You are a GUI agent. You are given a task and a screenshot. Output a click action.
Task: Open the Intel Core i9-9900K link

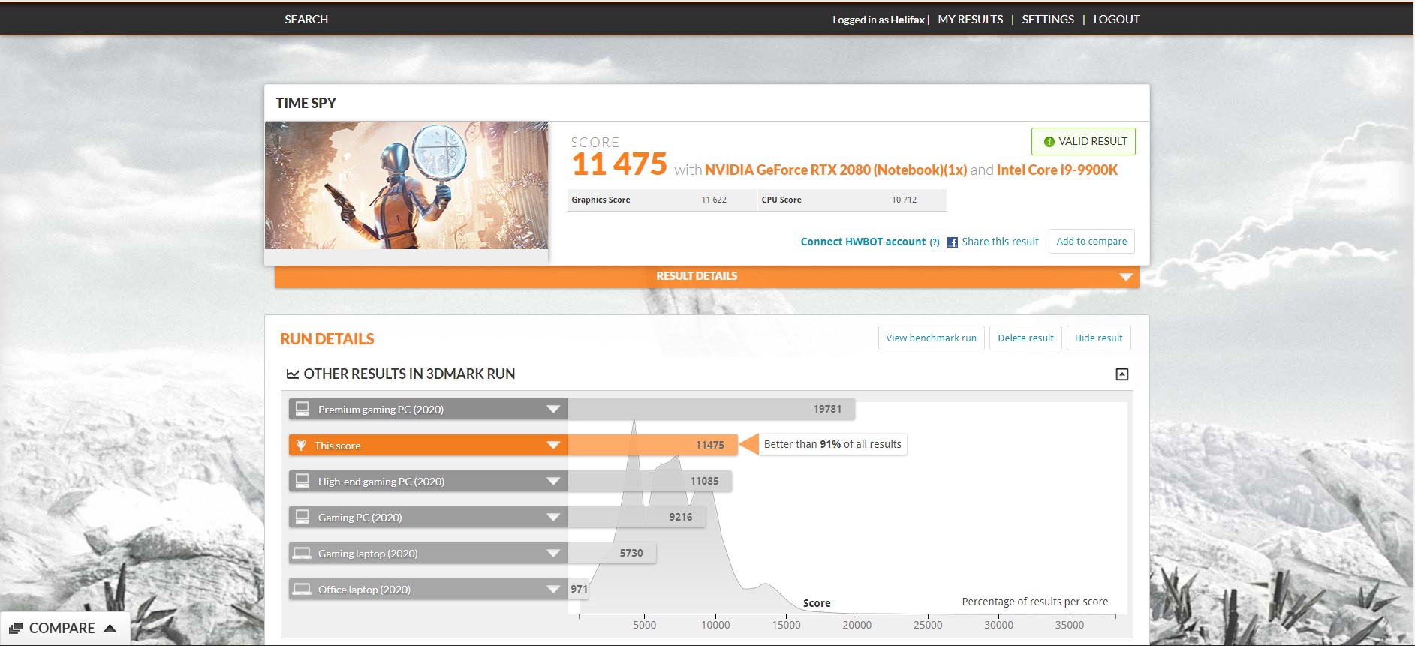point(1058,170)
